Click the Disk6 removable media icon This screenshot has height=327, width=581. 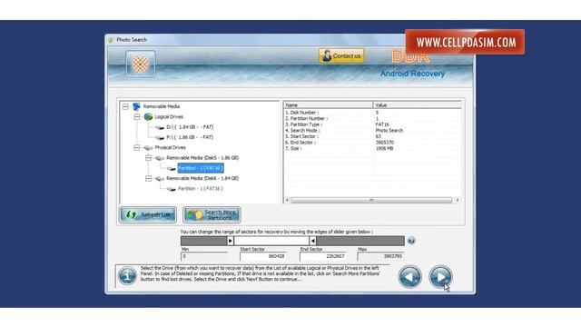coord(160,179)
